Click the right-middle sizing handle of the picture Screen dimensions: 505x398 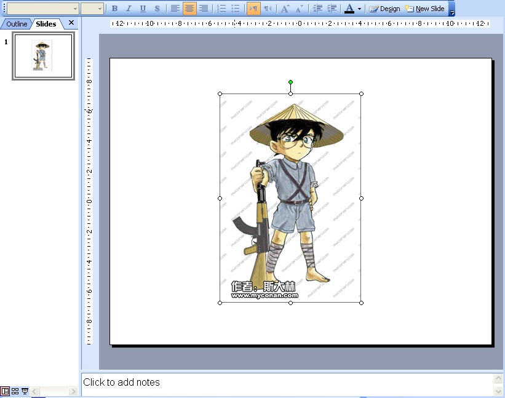click(x=361, y=198)
